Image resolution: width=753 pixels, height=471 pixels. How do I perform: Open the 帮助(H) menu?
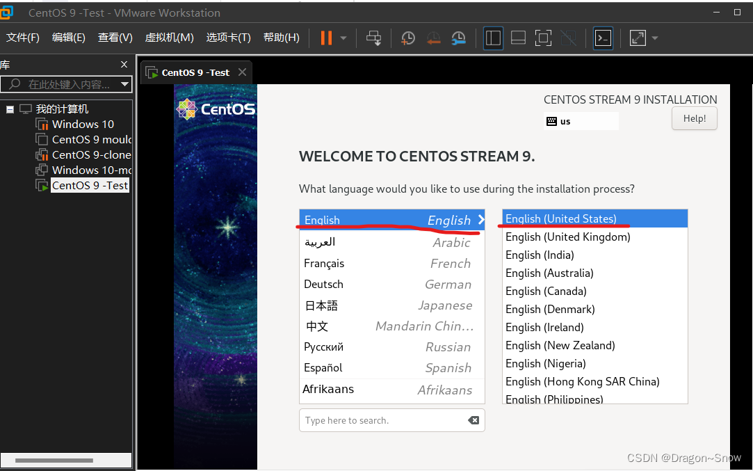[282, 38]
